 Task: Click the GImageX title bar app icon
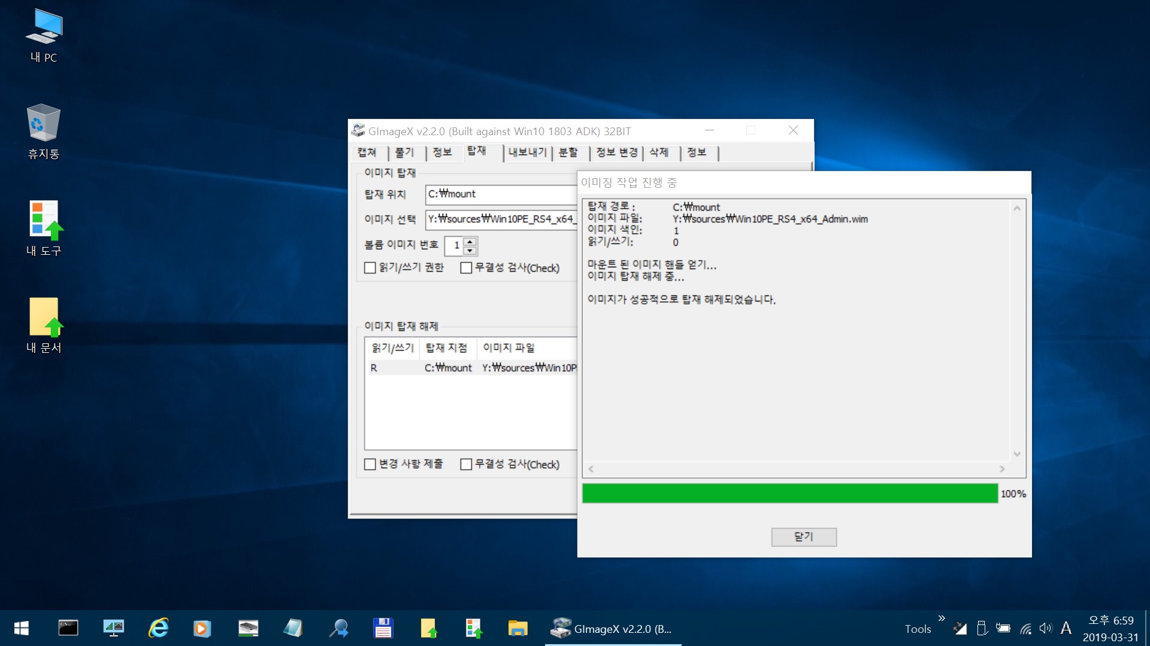(x=358, y=130)
